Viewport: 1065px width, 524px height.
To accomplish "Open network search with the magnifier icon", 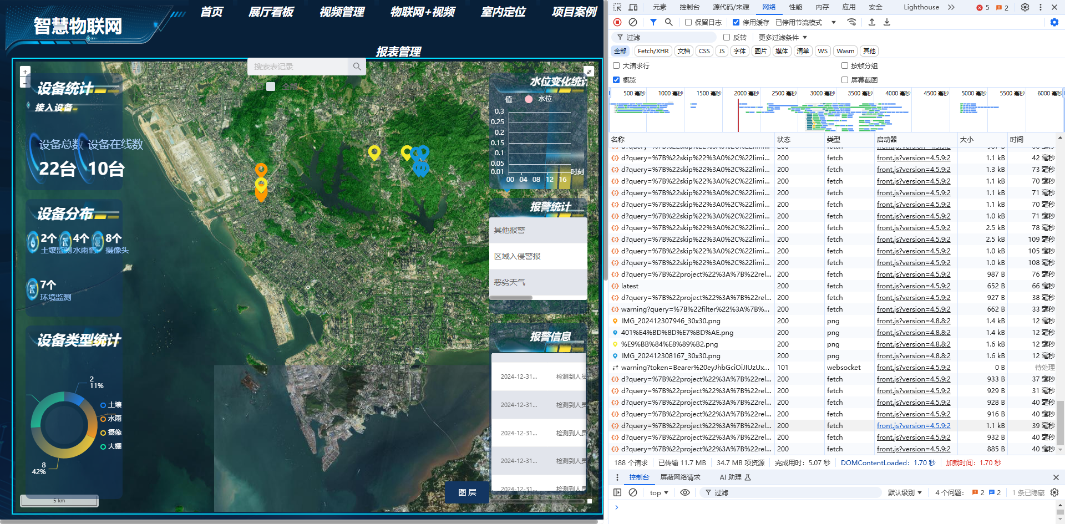I will pyautogui.click(x=669, y=22).
